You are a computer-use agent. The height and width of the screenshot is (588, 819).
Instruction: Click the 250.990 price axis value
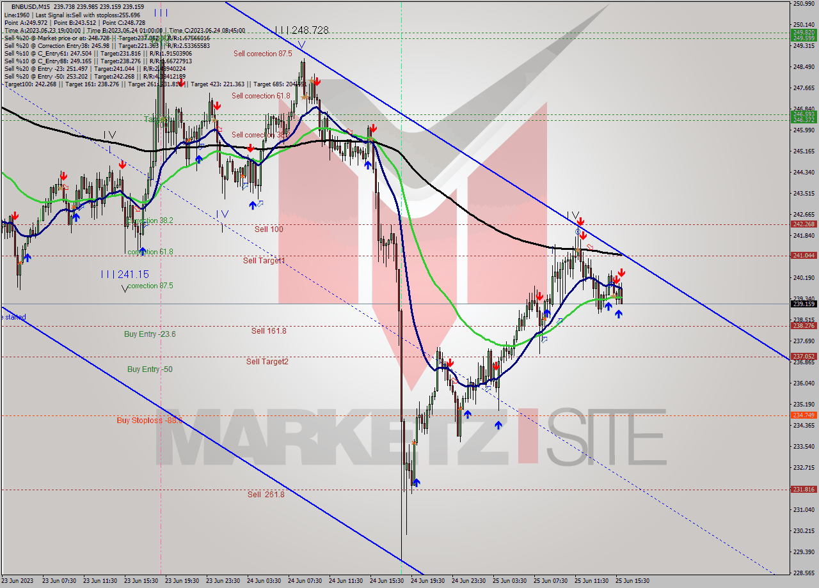[804, 4]
